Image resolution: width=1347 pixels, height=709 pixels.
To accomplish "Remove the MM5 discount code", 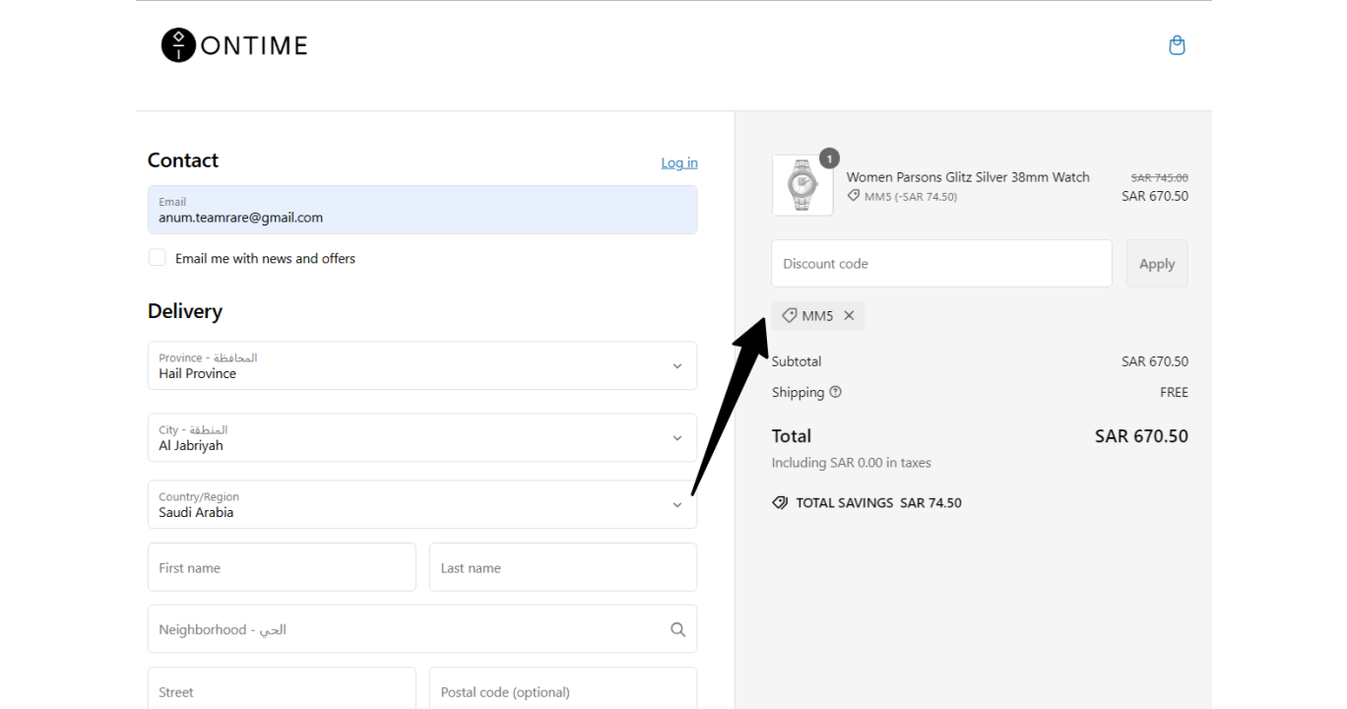I will coord(849,316).
